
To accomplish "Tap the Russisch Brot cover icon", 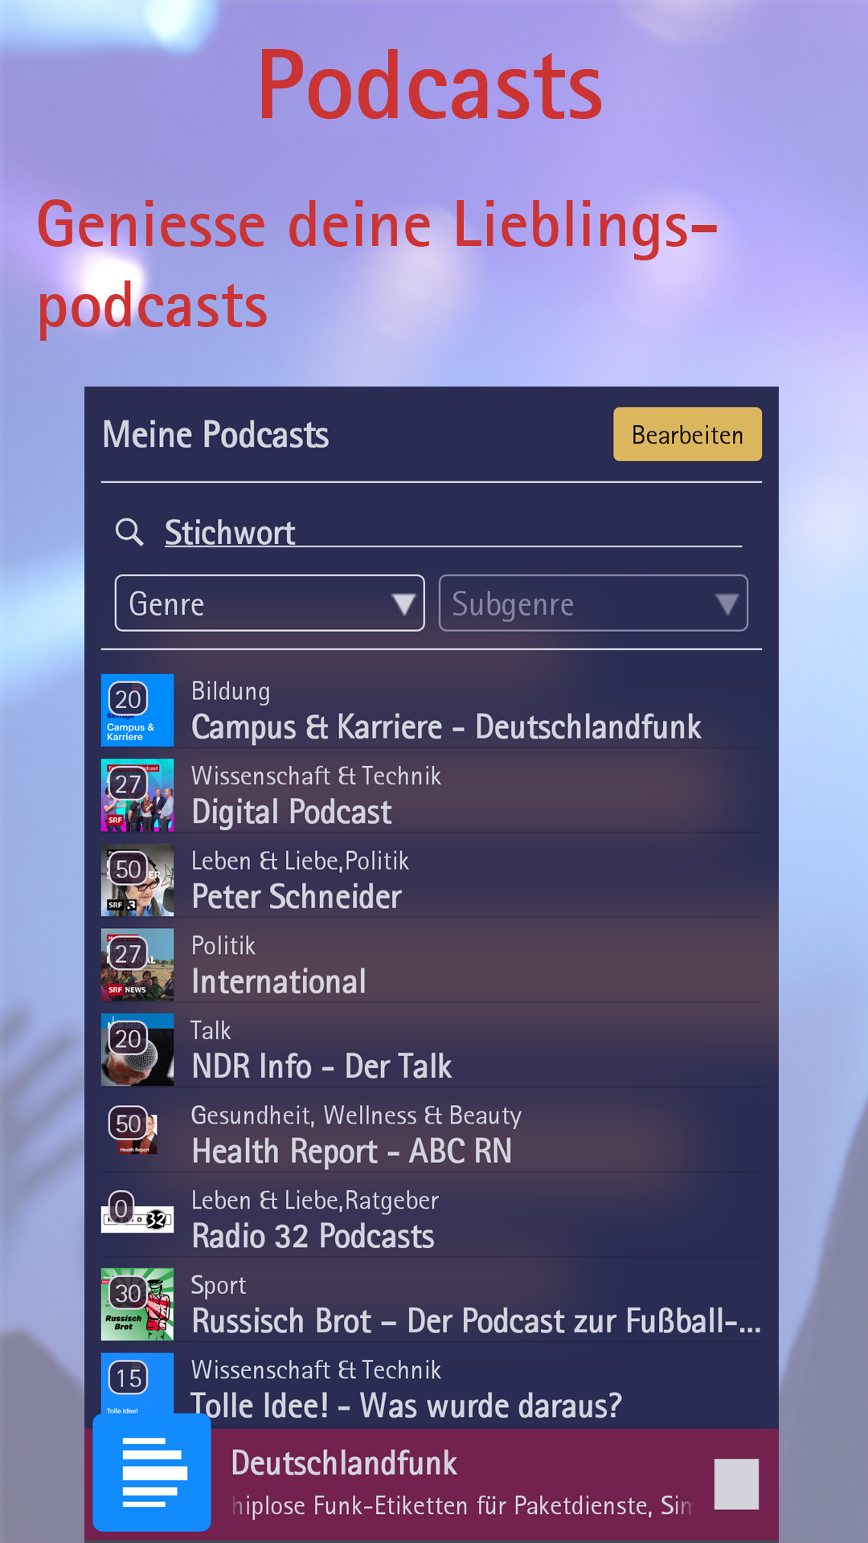I will coord(137,1304).
